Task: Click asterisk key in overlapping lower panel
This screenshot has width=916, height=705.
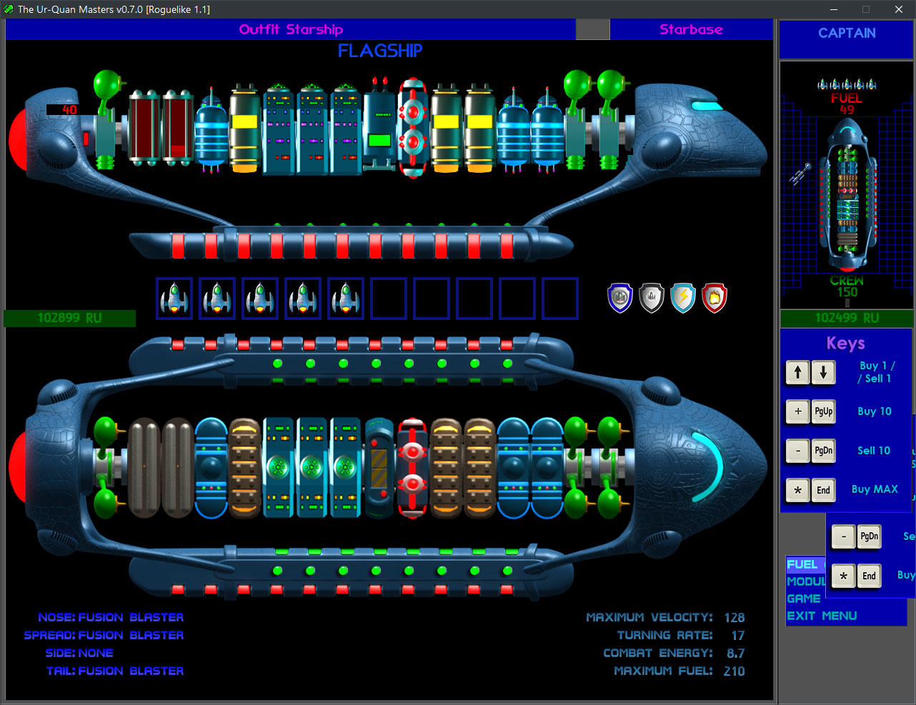Action: point(844,576)
